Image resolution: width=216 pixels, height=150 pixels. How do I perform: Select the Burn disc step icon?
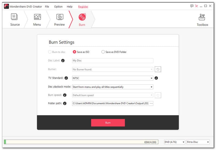[x=82, y=17]
